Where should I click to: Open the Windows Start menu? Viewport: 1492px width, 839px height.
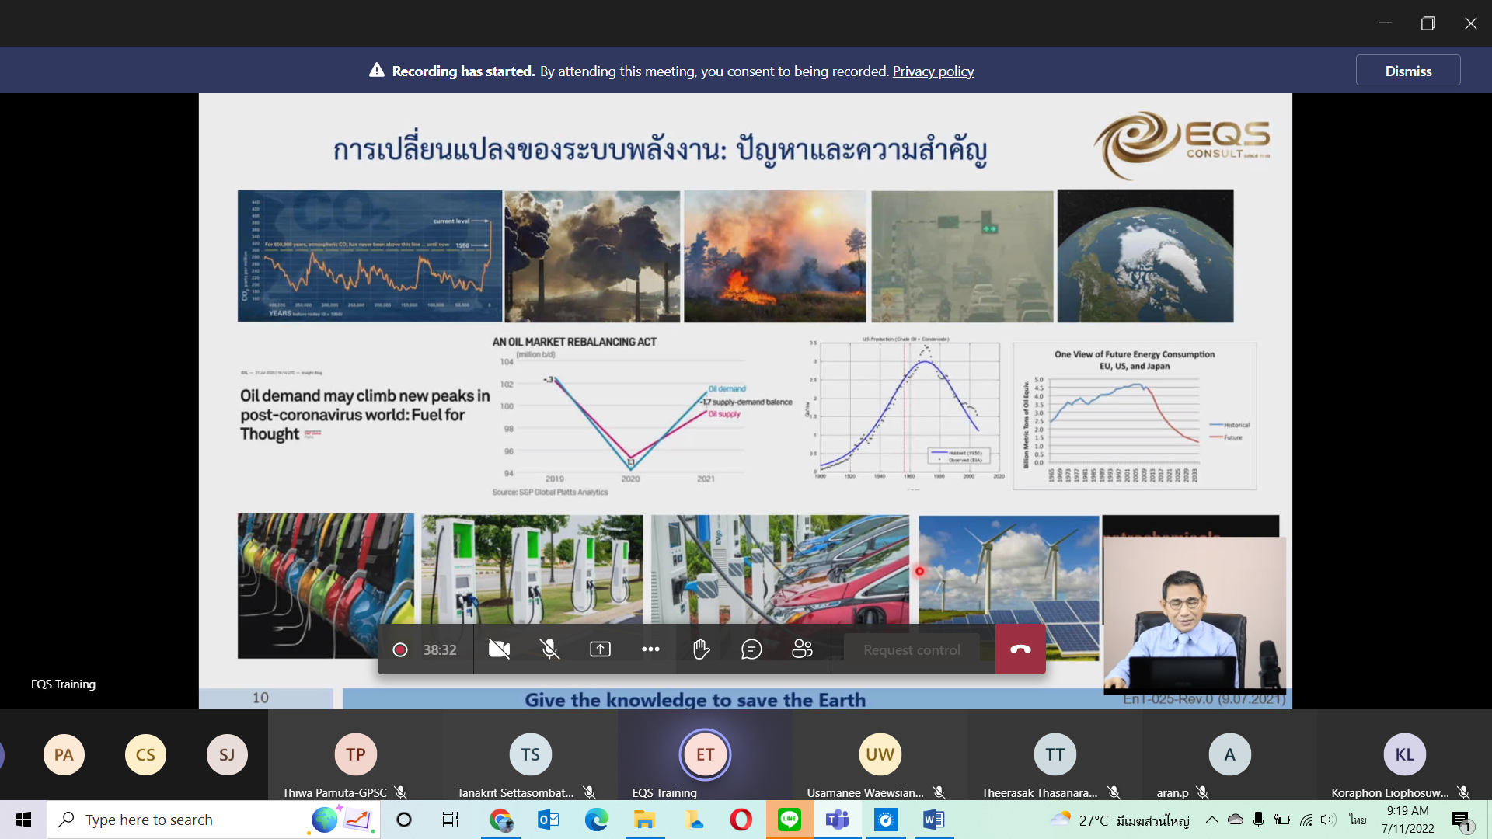(x=23, y=820)
